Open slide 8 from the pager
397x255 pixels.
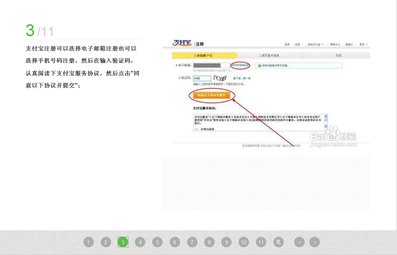tap(209, 242)
